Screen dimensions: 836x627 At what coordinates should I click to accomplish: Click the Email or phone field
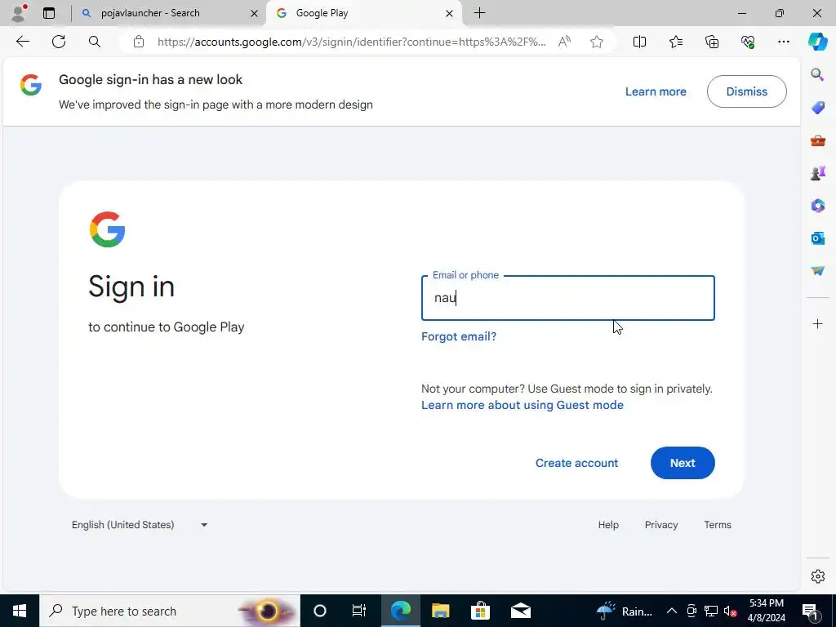568,298
